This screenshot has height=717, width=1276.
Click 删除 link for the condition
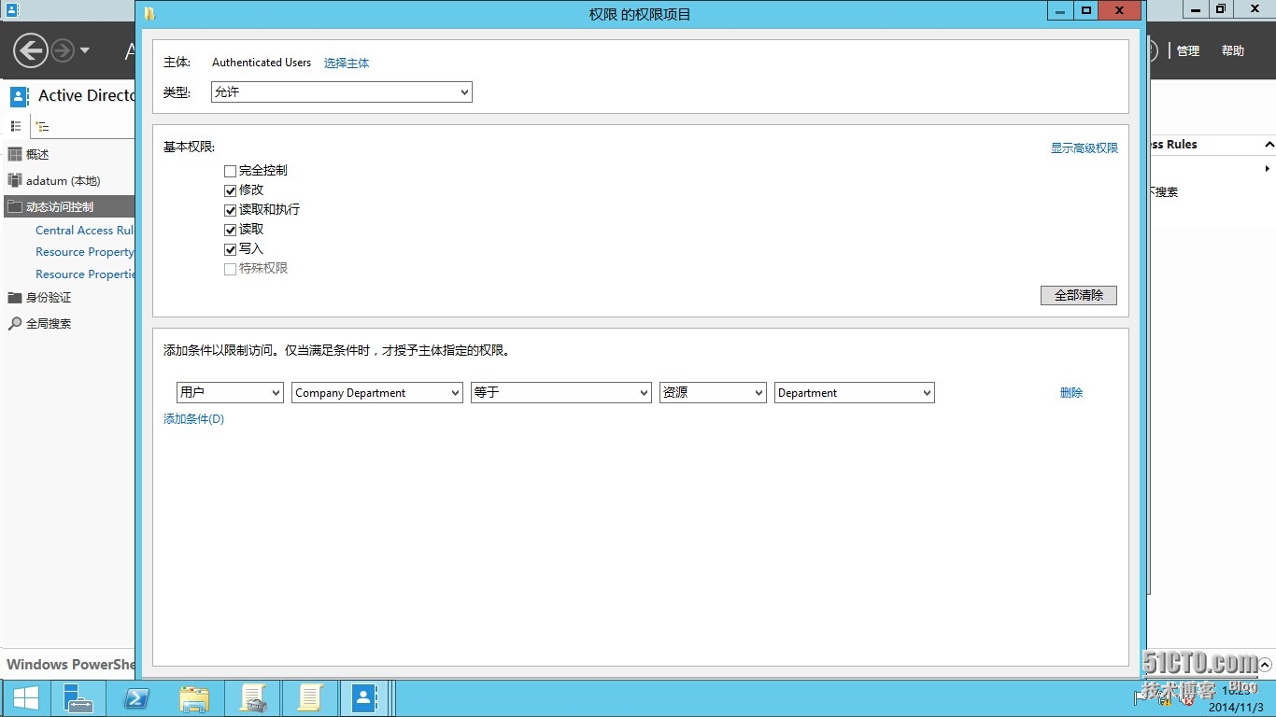(x=1071, y=393)
